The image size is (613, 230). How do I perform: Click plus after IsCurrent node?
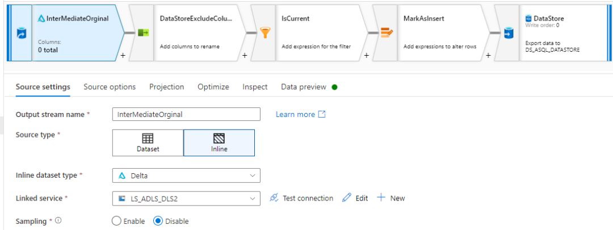tap(366, 56)
